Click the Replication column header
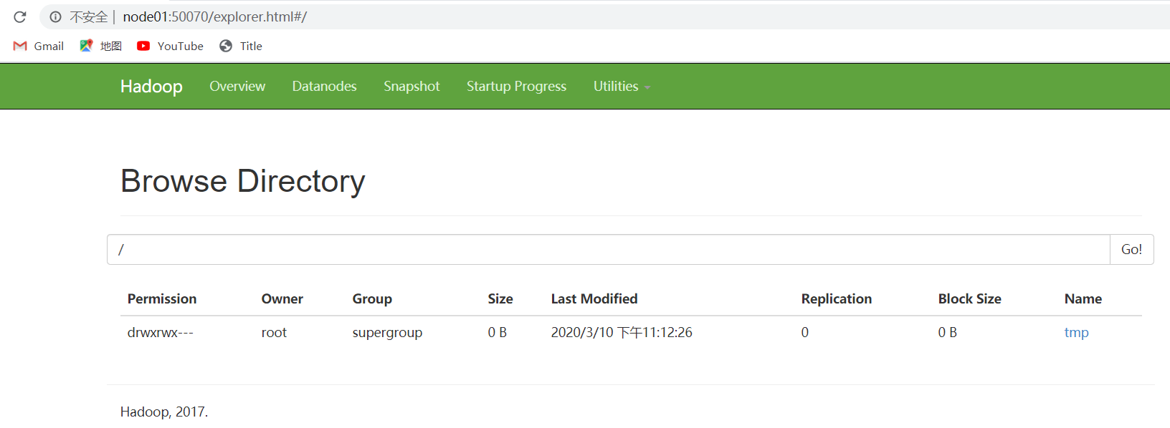 [837, 298]
